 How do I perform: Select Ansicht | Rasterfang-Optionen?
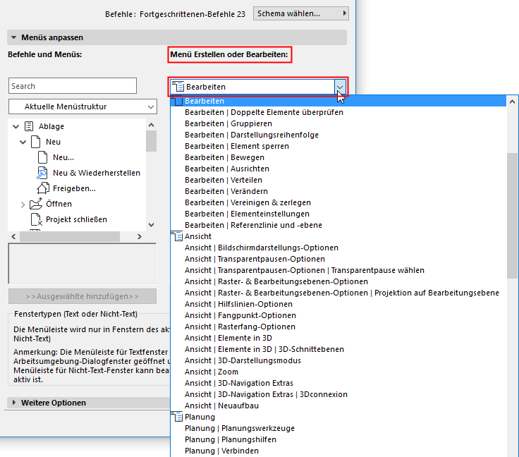[x=240, y=327]
